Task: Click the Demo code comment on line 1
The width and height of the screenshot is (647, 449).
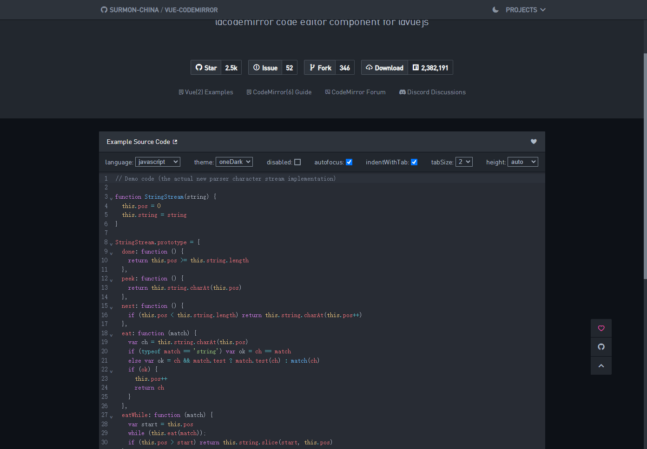Action: pyautogui.click(x=225, y=179)
